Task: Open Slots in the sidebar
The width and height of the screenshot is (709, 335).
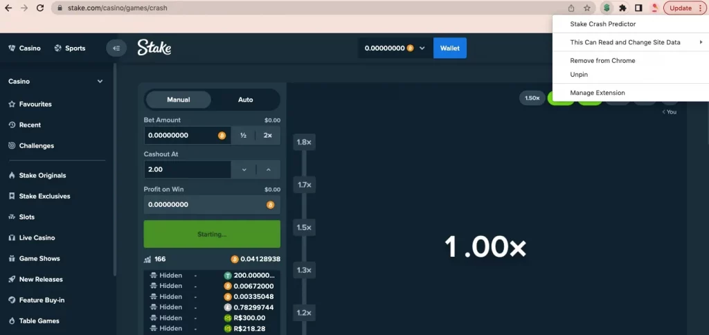Action: click(21, 217)
